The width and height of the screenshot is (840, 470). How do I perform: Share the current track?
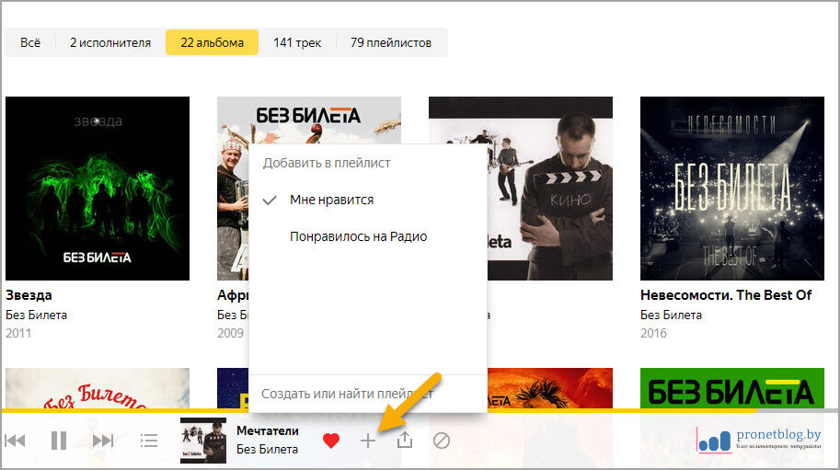coord(405,440)
